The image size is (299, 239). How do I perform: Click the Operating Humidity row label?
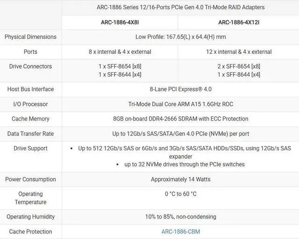(30, 217)
